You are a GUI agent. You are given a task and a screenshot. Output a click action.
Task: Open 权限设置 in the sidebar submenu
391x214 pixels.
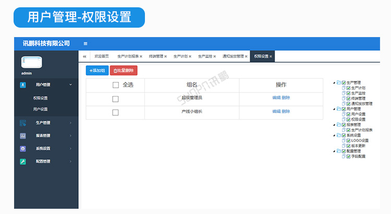[x=40, y=98]
